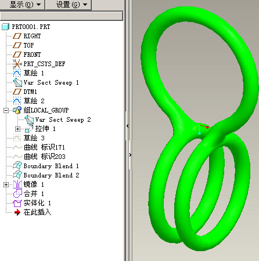Select the 草绘 3 feature label
Image resolution: width=259 pixels, height=261 pixels.
click(x=34, y=138)
